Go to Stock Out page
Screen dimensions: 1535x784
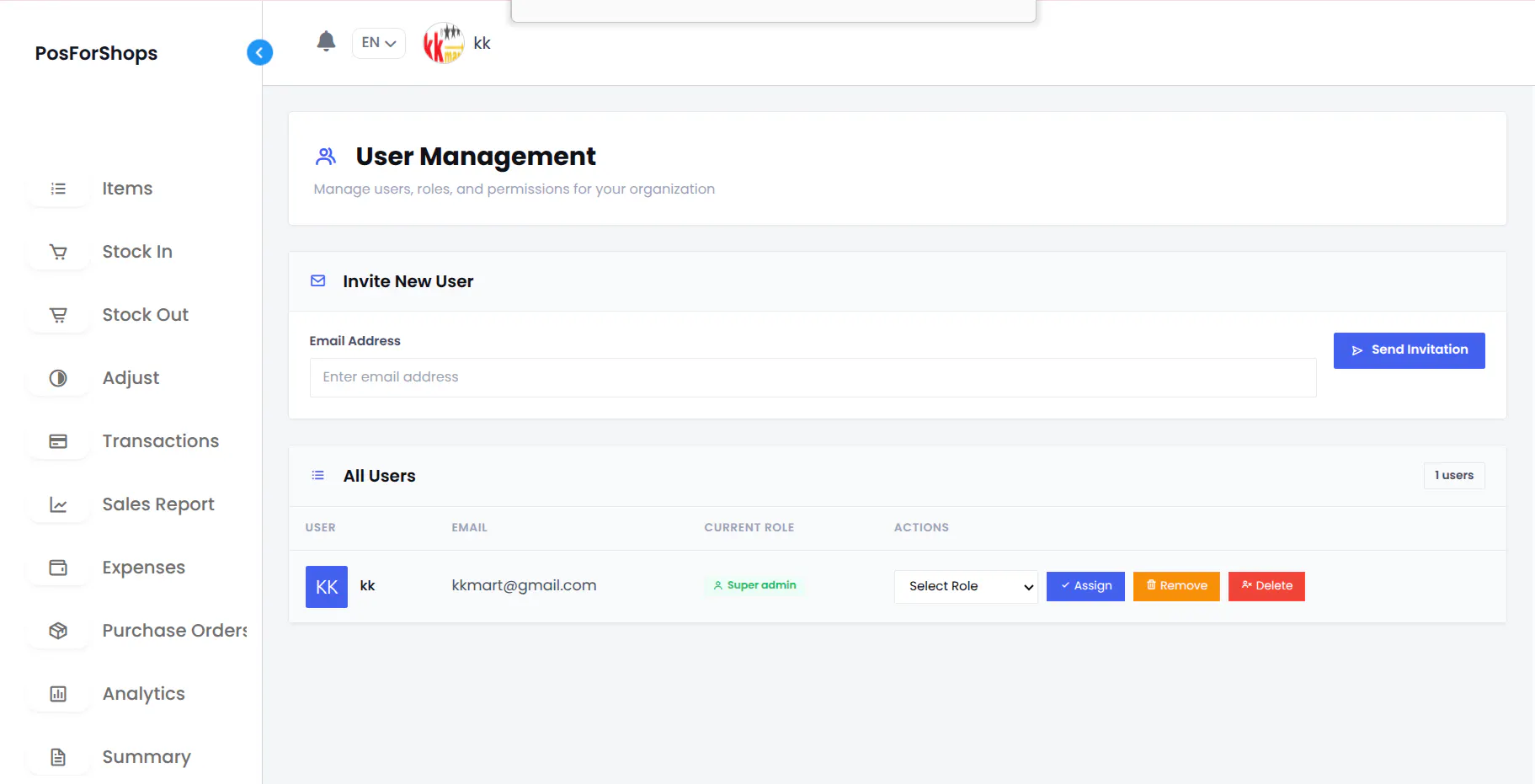click(145, 315)
